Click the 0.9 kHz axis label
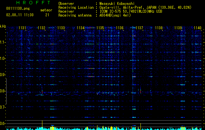Image resolution: width=205 pixels, height=130 pixels. [3, 75]
